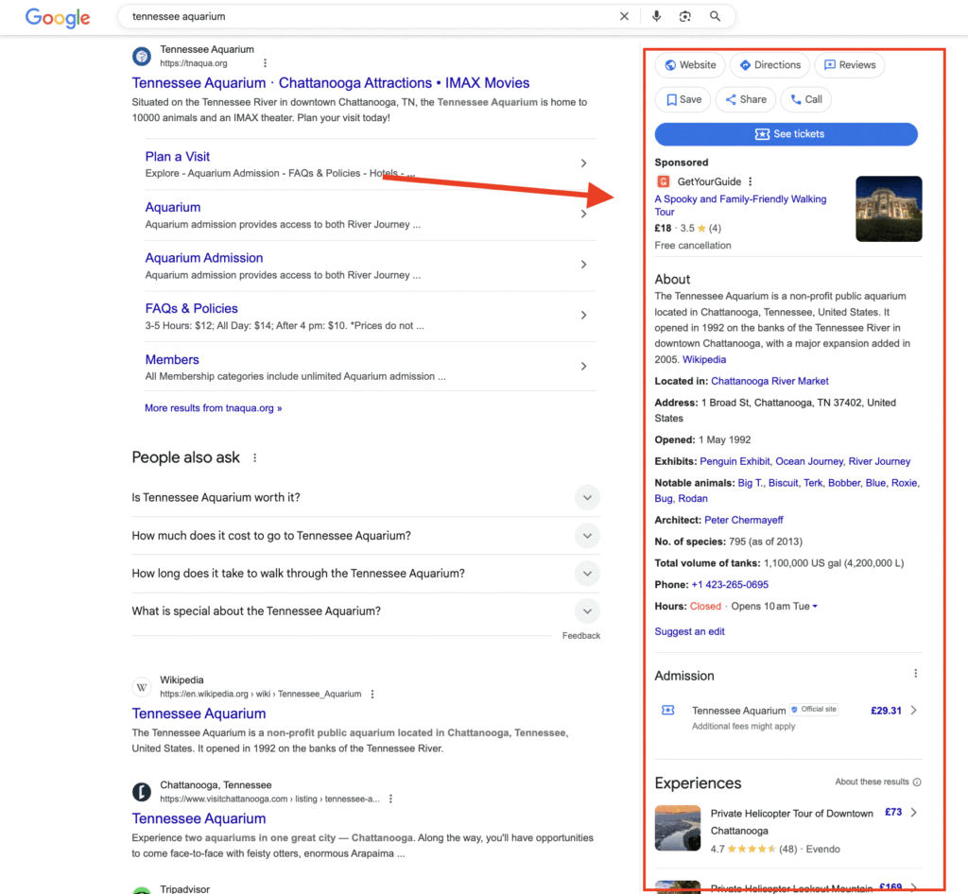Click the walking tour building thumbnail
968x894 pixels.
(889, 209)
